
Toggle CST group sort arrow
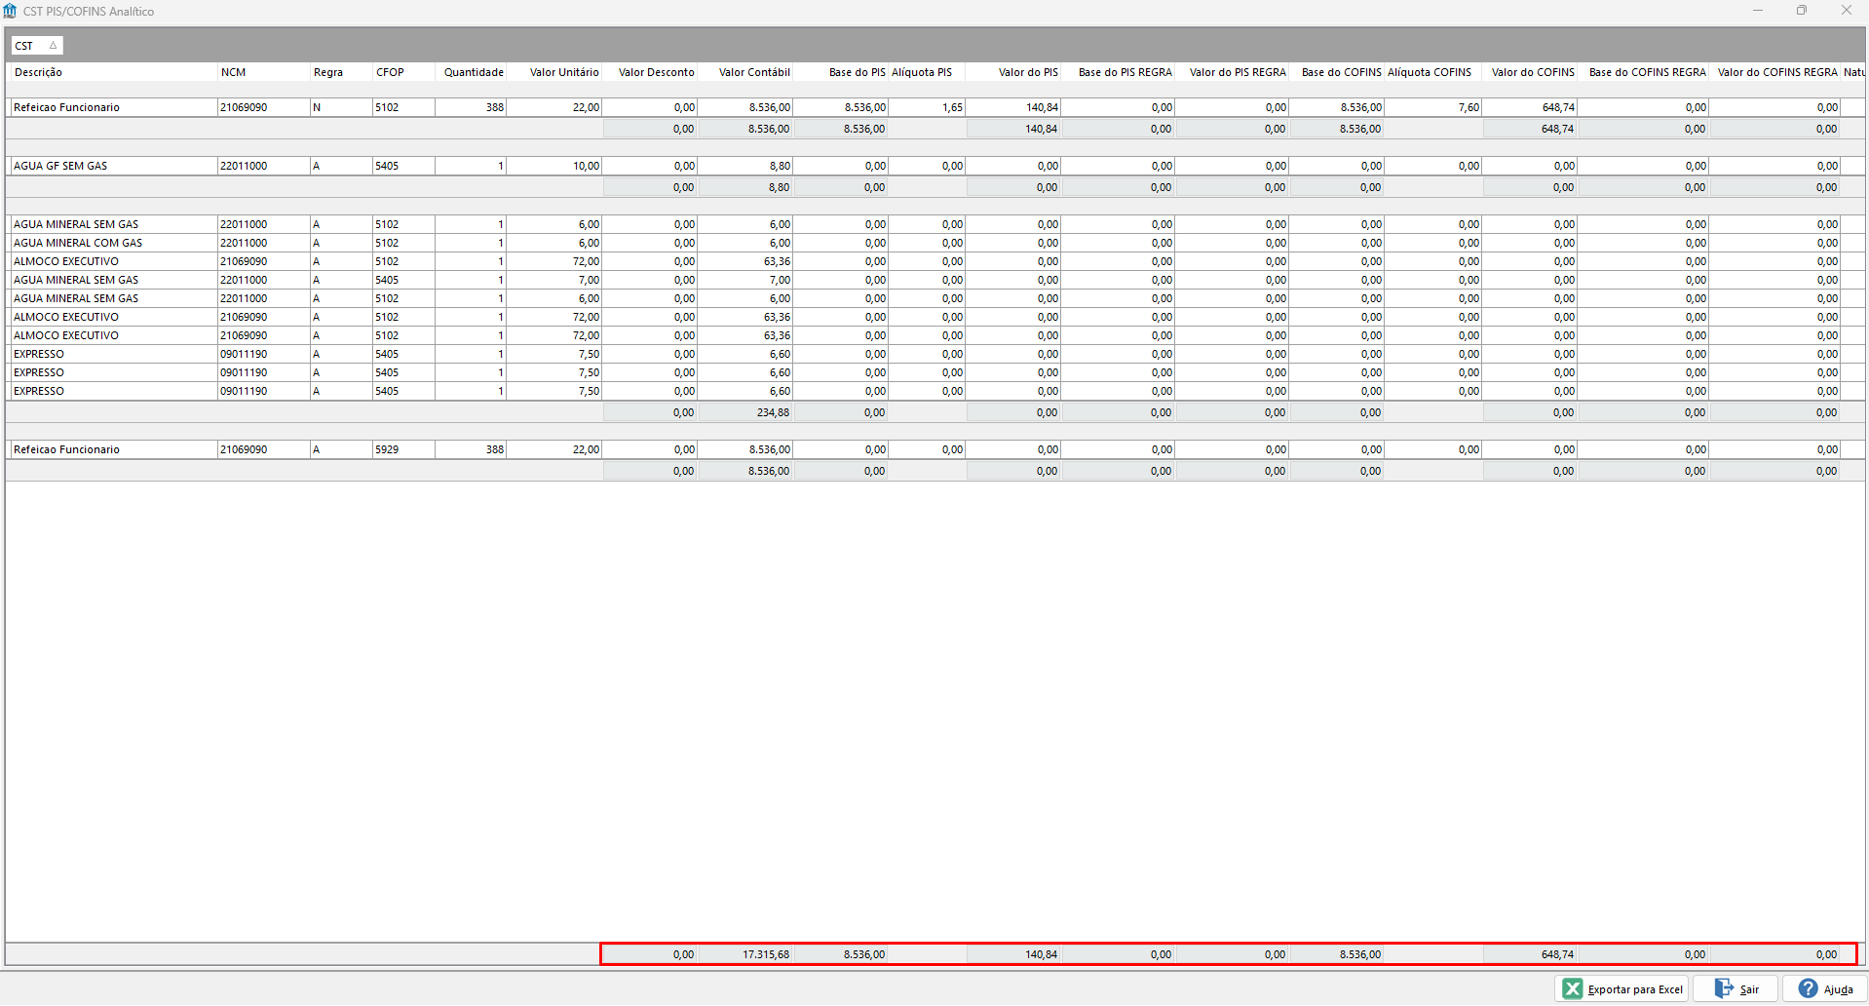[x=53, y=46]
